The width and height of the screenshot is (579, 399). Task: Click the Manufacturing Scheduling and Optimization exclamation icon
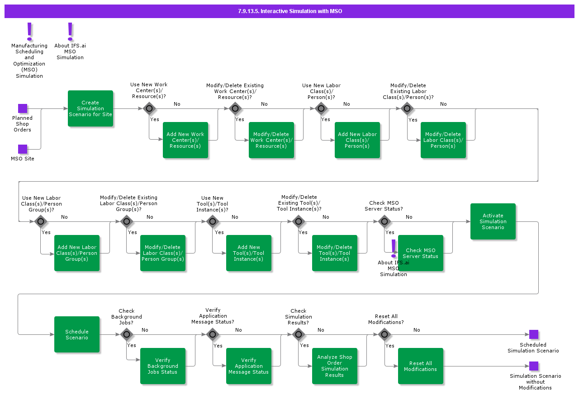29,32
